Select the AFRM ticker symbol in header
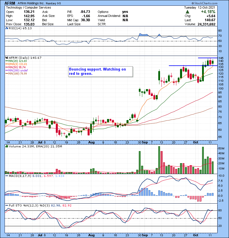Viewport: 229px width, 238px height. click(x=10, y=3)
